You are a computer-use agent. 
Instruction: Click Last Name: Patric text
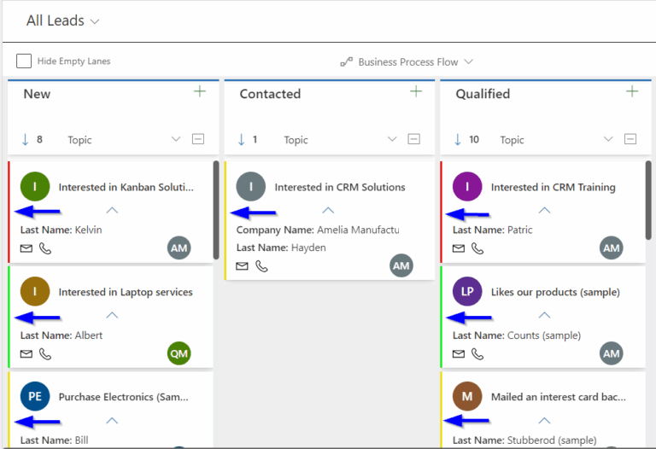(x=492, y=230)
